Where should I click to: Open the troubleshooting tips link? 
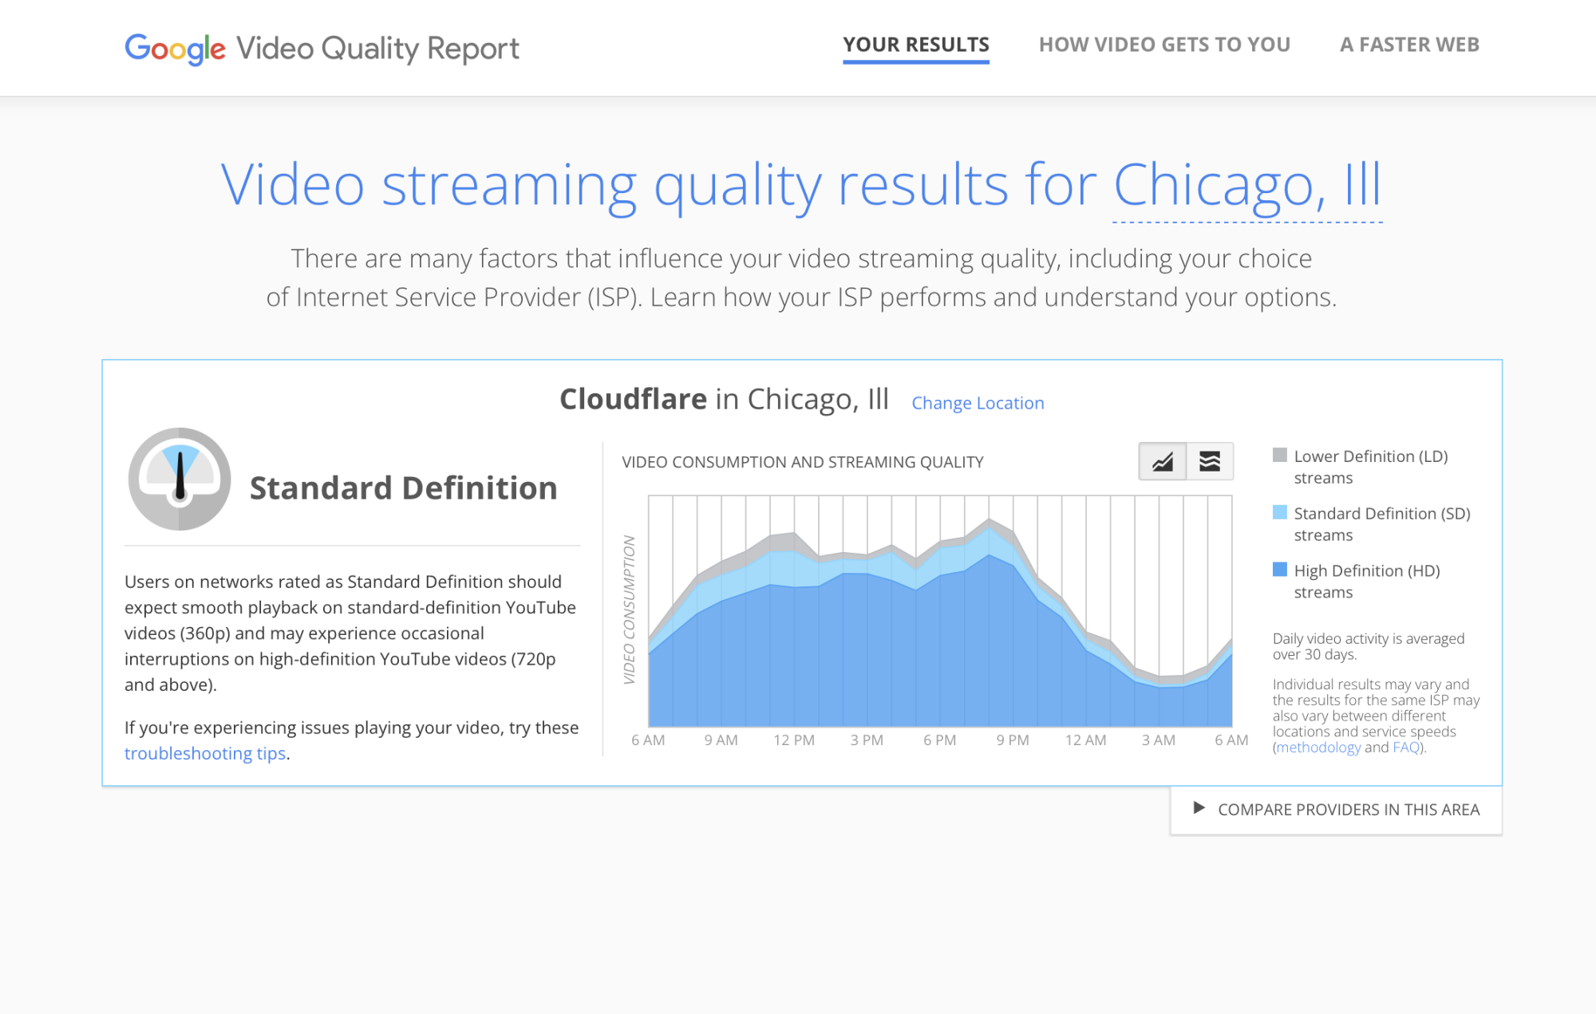pyautogui.click(x=205, y=753)
